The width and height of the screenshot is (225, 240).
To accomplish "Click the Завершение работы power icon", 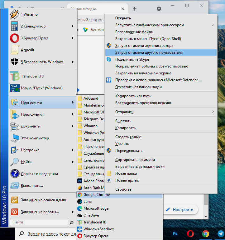I will [x=15, y=212].
